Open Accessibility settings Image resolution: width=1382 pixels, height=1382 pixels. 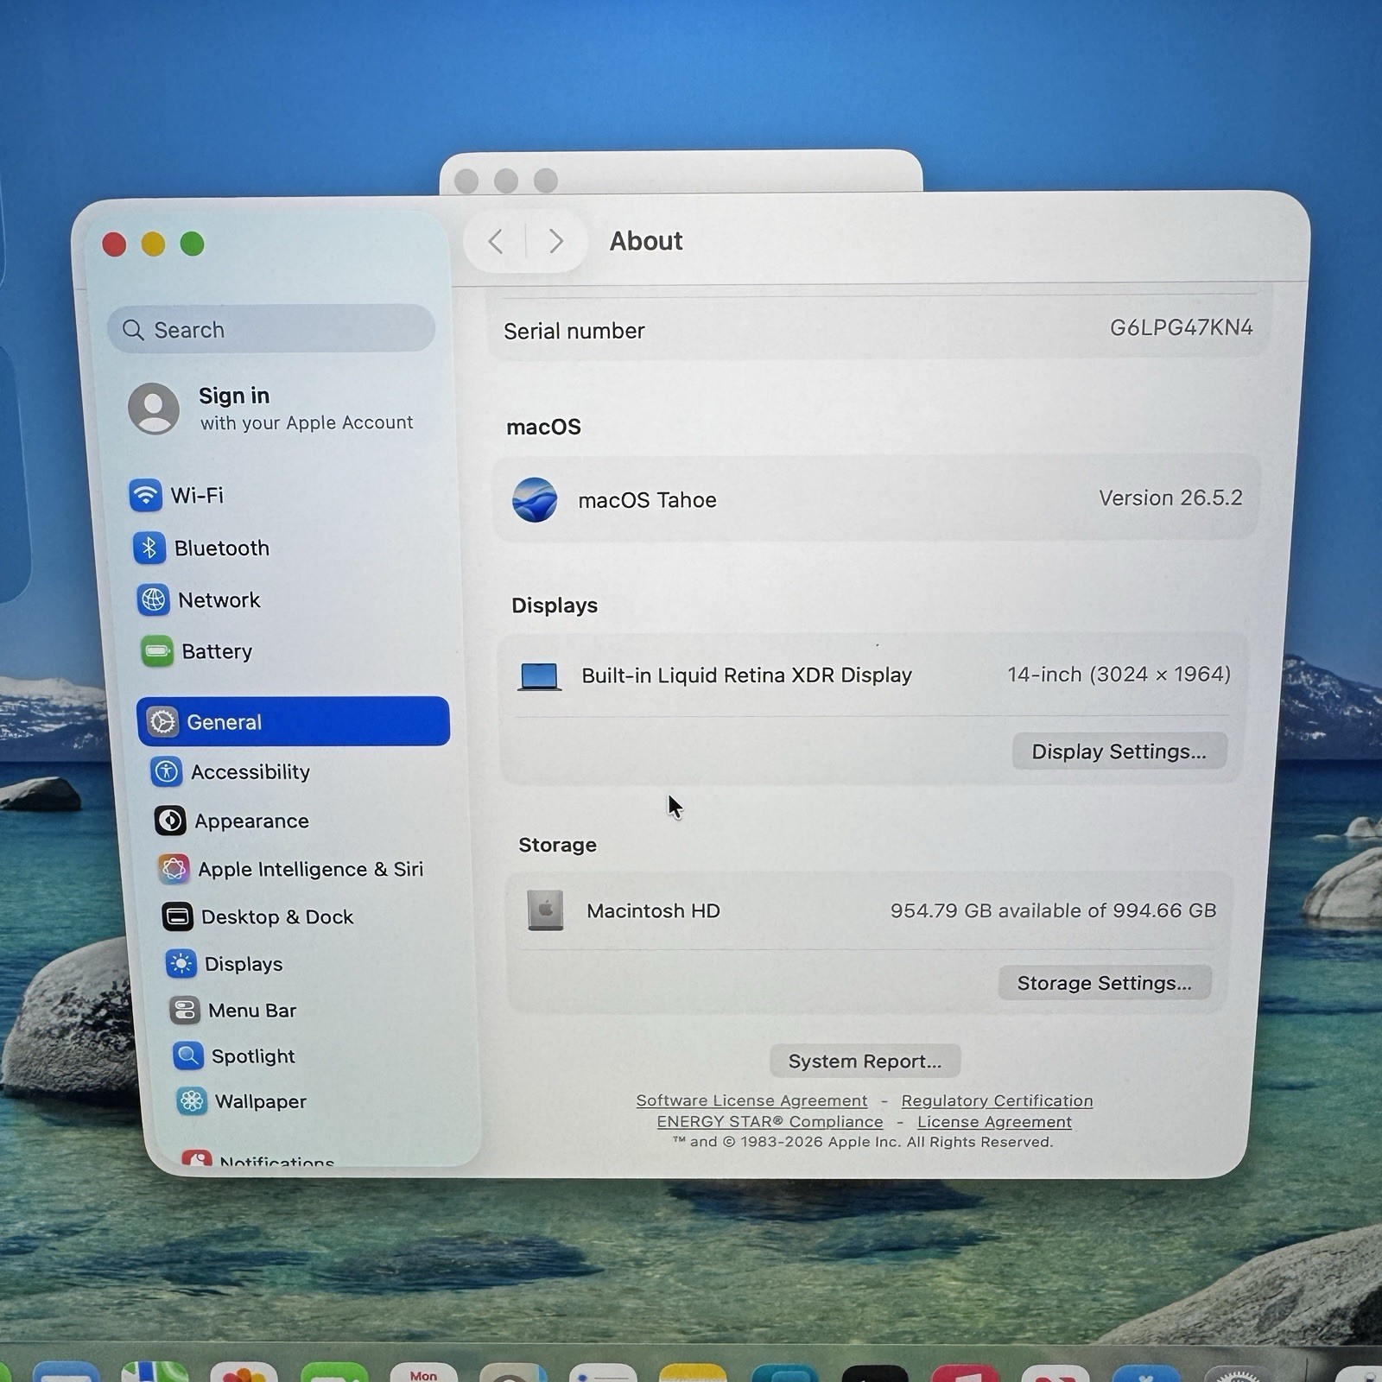coord(230,771)
